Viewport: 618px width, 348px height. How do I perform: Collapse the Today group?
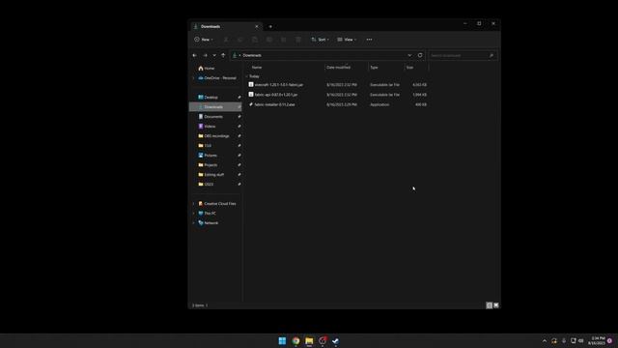[247, 76]
